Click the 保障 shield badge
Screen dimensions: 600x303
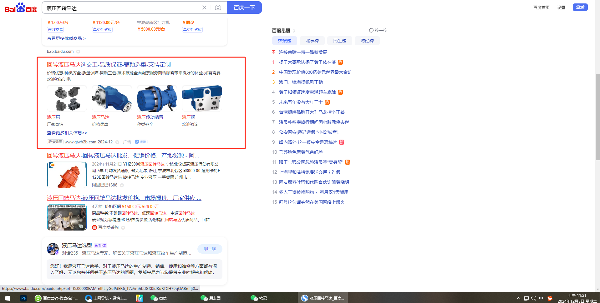pyautogui.click(x=141, y=142)
